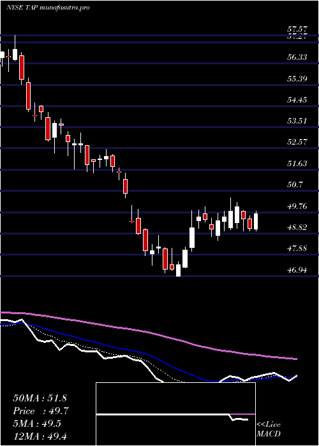Select the 56.33 price level label

tap(297, 57)
